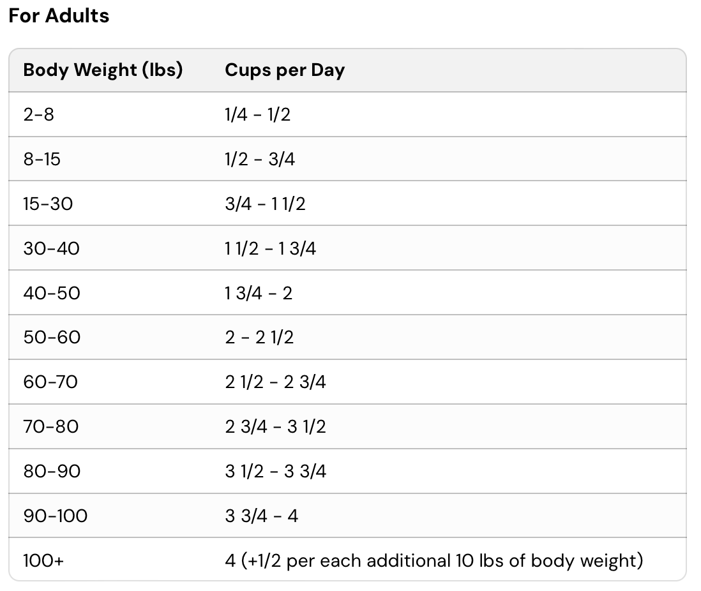Select the "3/4 - 1 1/2" cups cell
The width and height of the screenshot is (701, 591).
tap(265, 204)
